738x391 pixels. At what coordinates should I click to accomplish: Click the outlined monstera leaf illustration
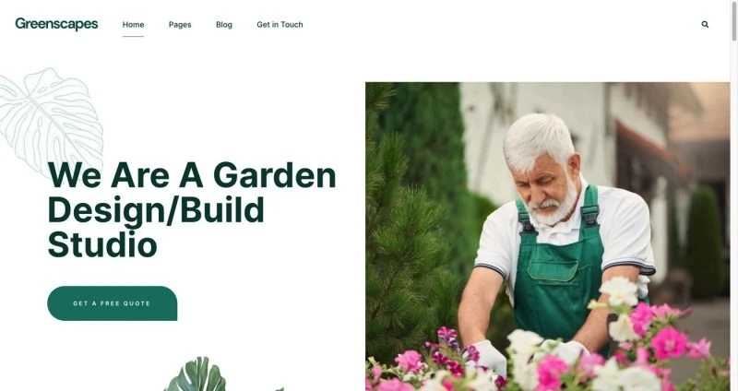(x=50, y=120)
